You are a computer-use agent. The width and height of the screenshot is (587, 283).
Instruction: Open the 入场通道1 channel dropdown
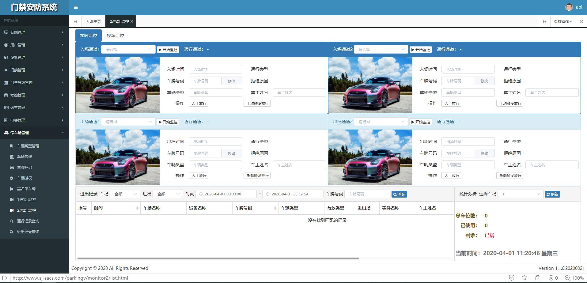128,49
